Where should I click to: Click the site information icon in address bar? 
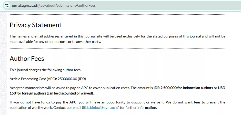[x=7, y=5]
